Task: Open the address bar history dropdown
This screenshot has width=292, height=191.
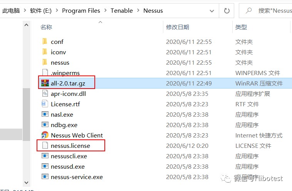Action: click(x=212, y=11)
